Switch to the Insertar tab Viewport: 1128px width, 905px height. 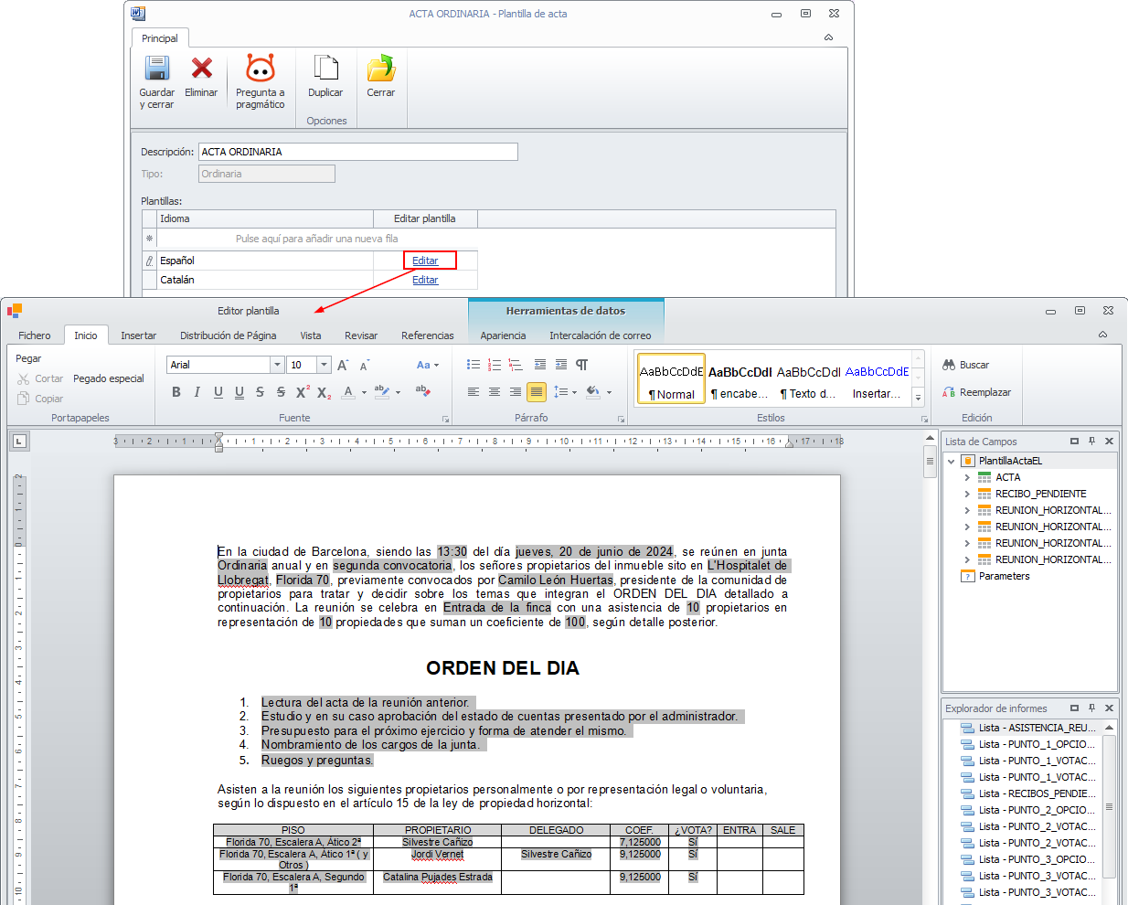[139, 335]
